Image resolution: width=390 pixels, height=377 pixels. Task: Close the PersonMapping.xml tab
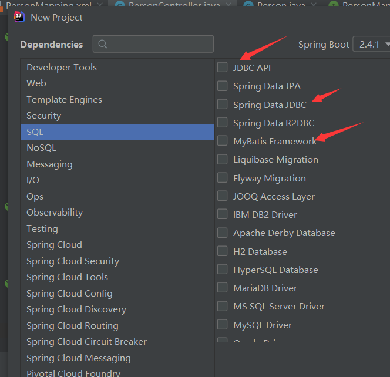coord(100,4)
